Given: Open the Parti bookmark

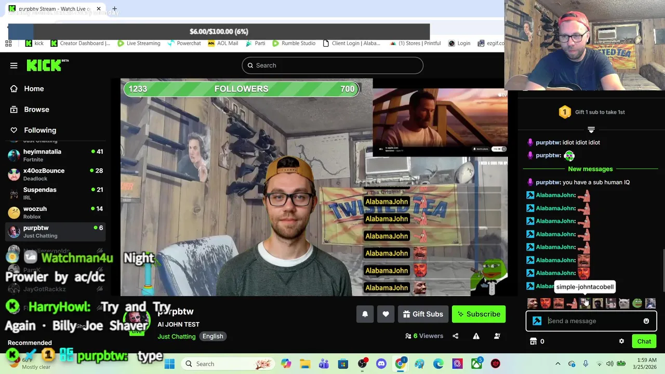Looking at the screenshot, I should (x=255, y=43).
